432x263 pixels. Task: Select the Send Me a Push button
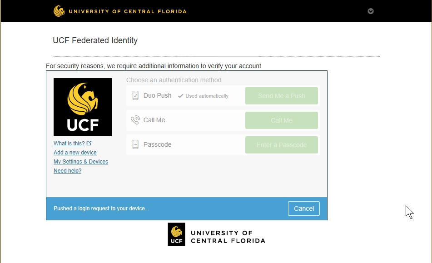point(282,96)
